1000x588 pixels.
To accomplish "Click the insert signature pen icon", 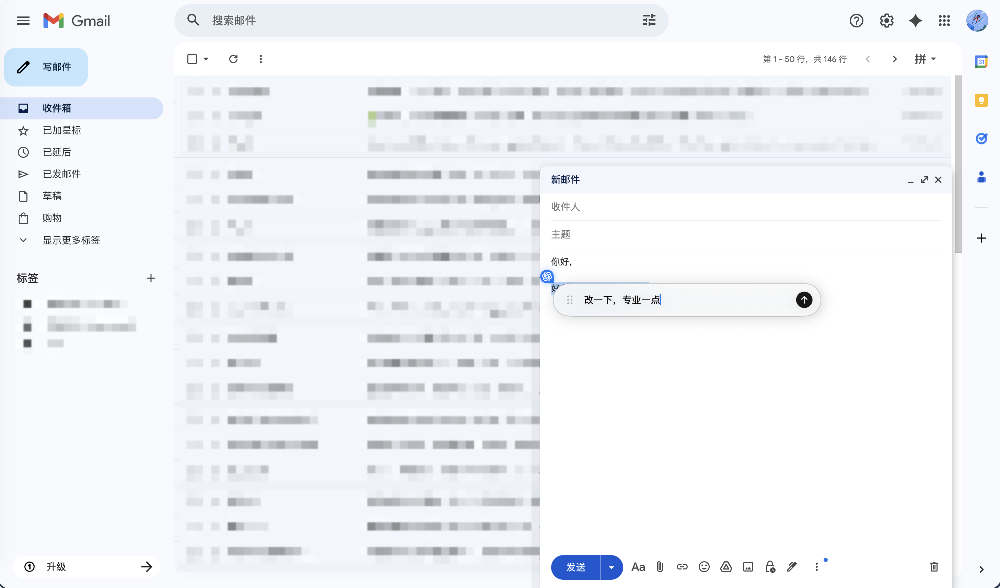I will click(792, 567).
